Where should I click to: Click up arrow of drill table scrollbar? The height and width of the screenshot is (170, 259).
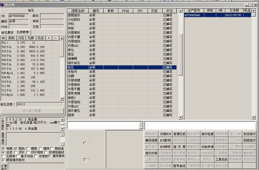62,38
